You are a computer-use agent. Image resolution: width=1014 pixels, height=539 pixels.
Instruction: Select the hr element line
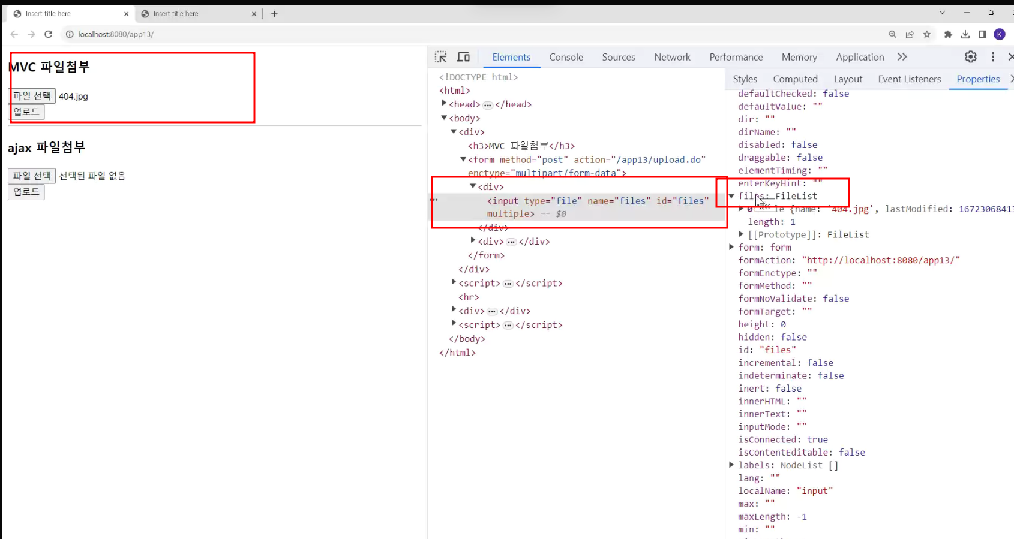(x=469, y=297)
